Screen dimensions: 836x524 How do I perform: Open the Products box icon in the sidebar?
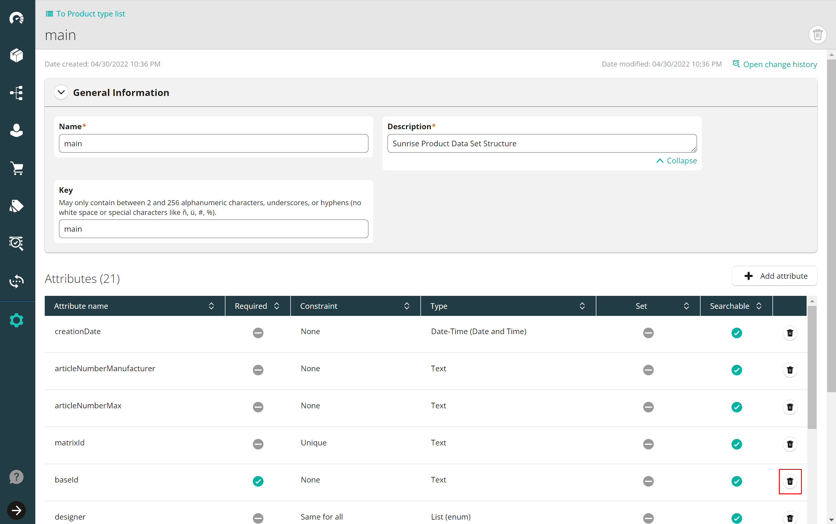coord(16,55)
